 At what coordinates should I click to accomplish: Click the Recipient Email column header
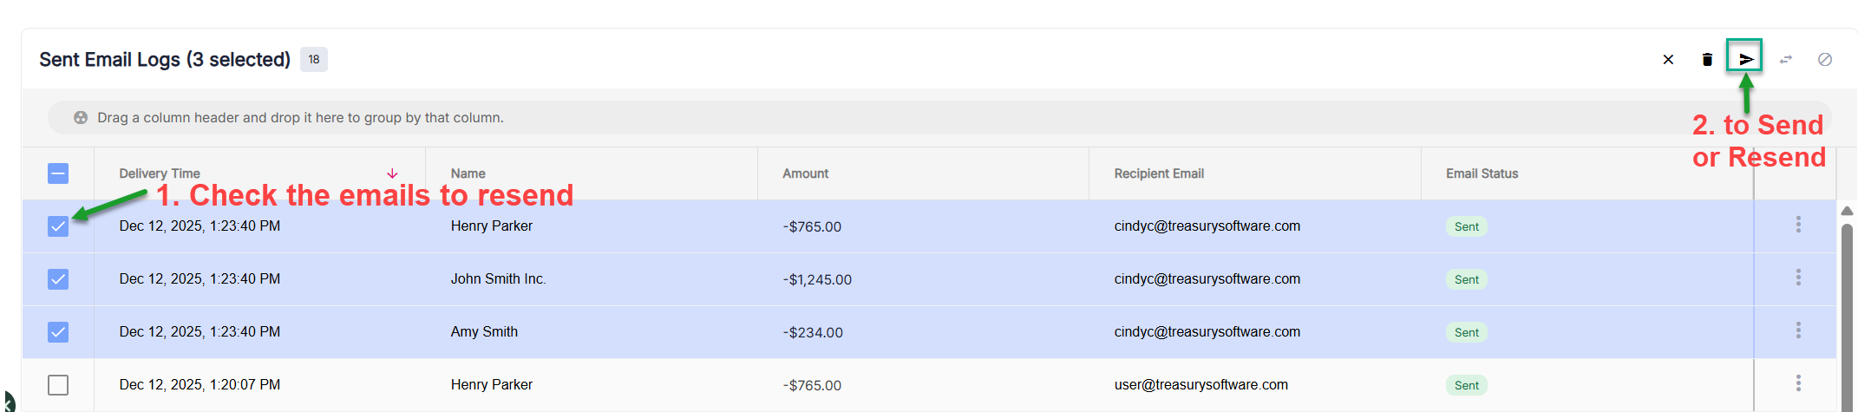[1159, 173]
